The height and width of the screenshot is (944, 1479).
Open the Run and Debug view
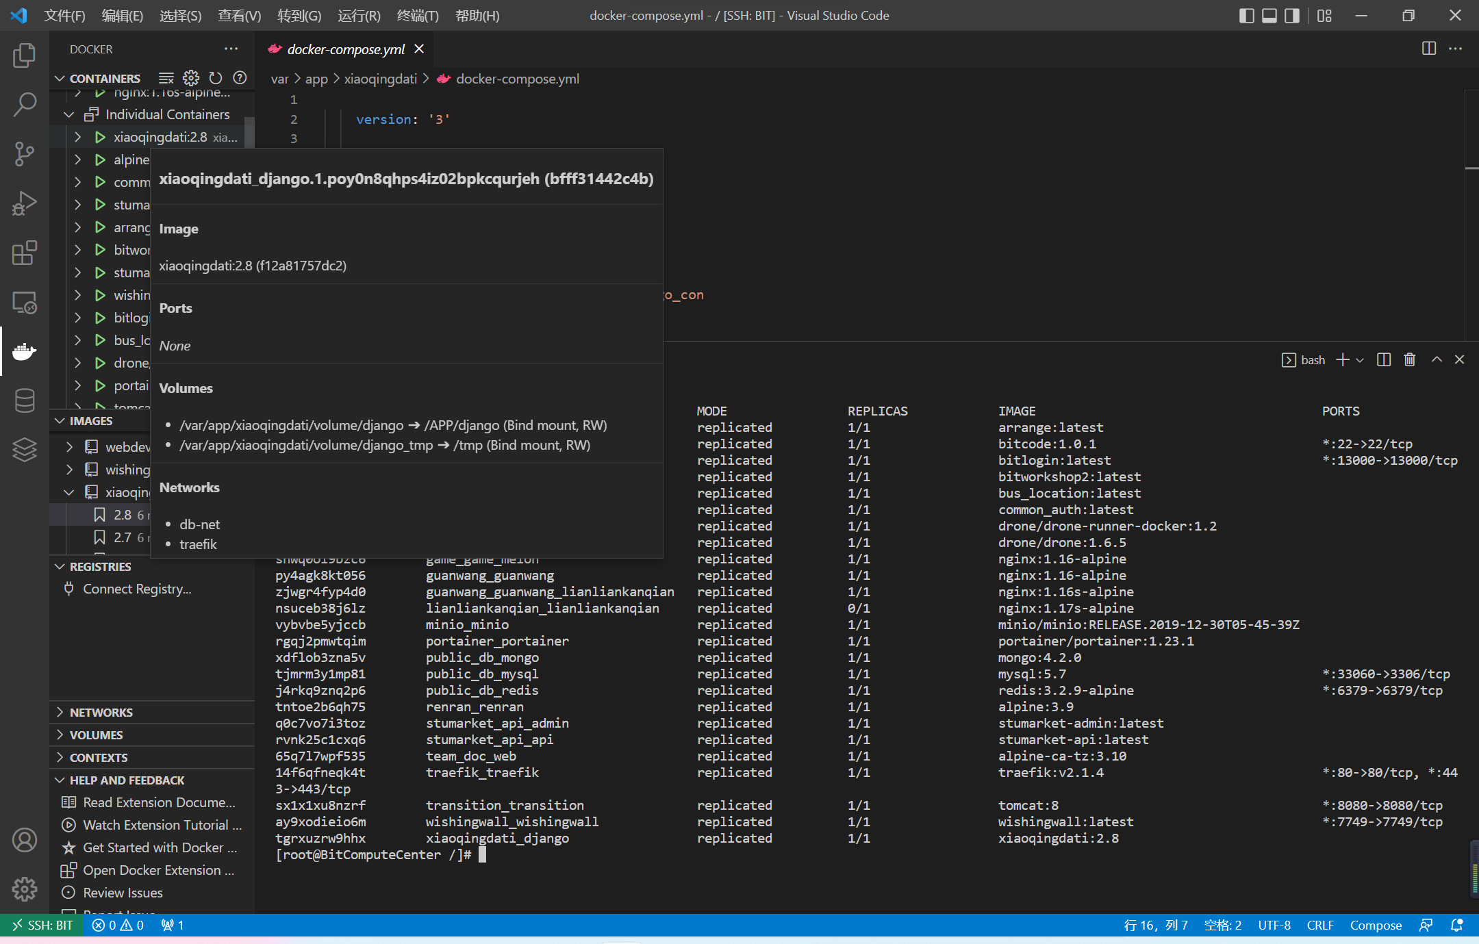[x=25, y=203]
